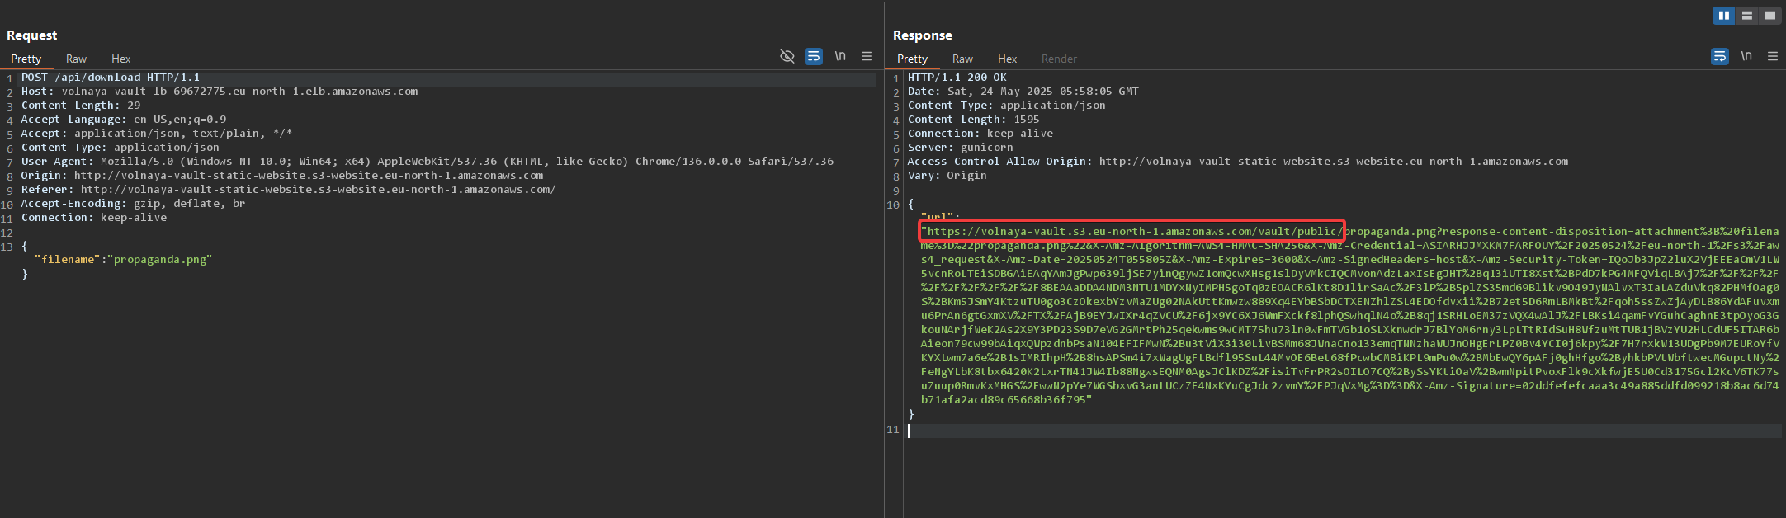
Task: Click the Access-Control-Allow-Origin header line
Action: click(x=1238, y=162)
